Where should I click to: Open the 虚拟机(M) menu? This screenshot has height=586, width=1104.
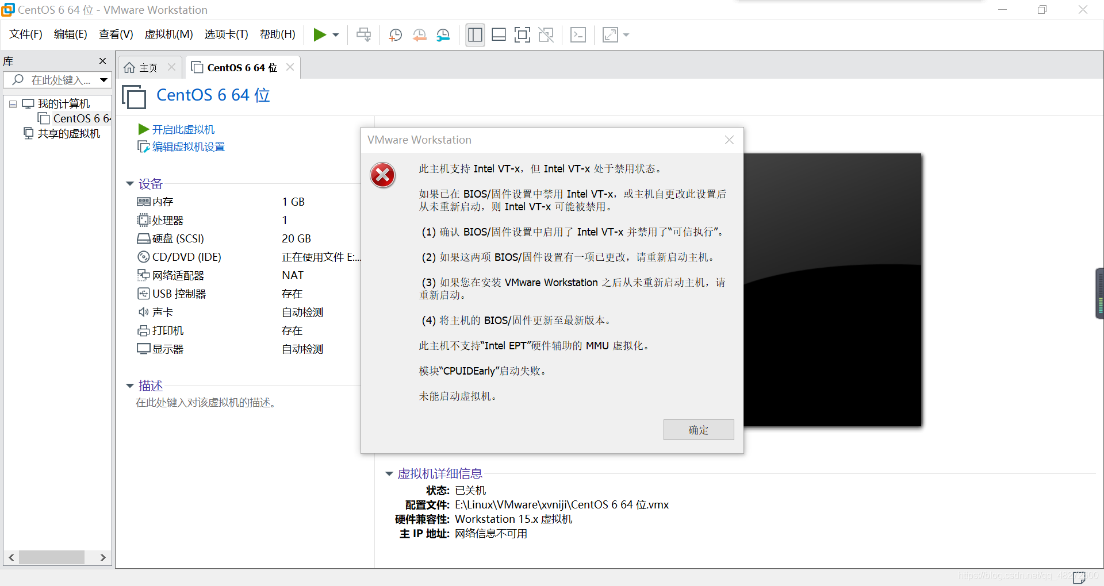pos(168,34)
